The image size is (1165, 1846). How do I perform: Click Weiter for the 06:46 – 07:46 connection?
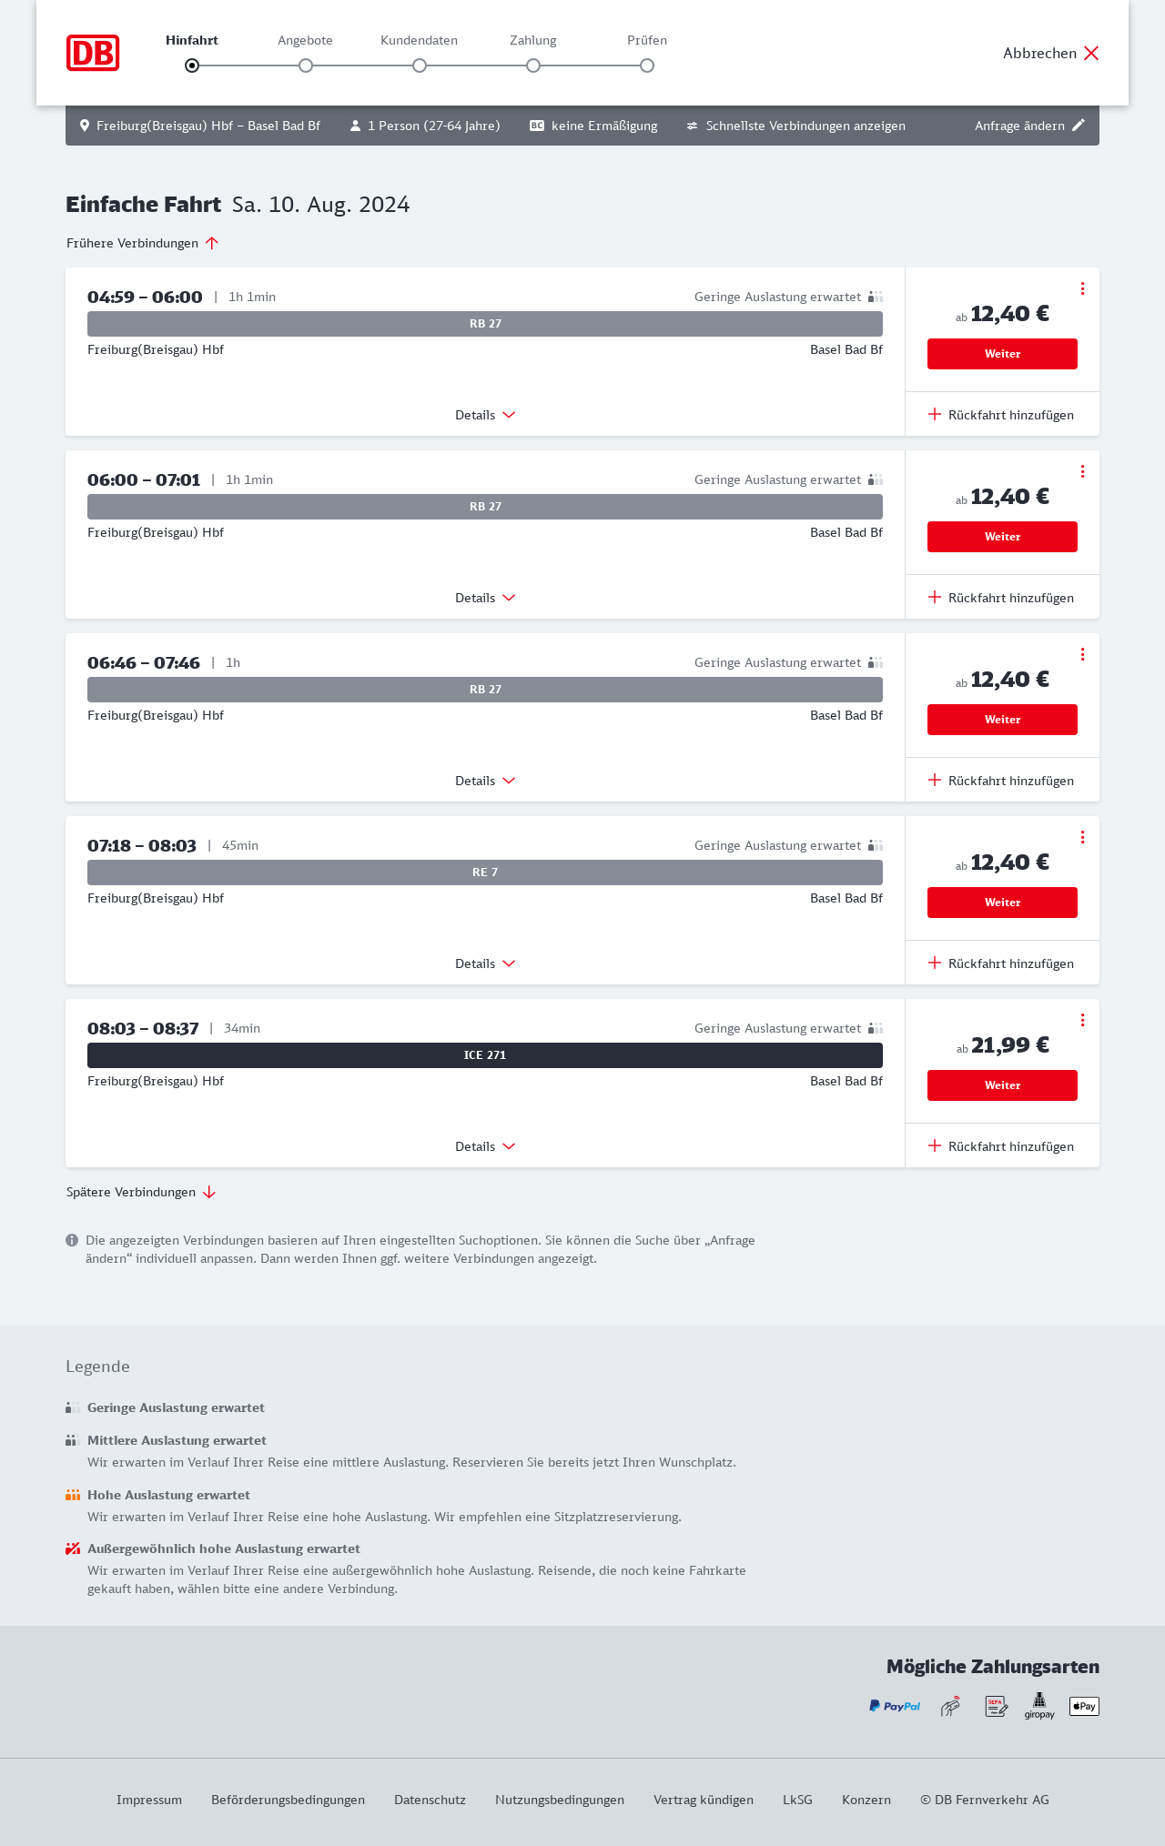coord(1002,720)
